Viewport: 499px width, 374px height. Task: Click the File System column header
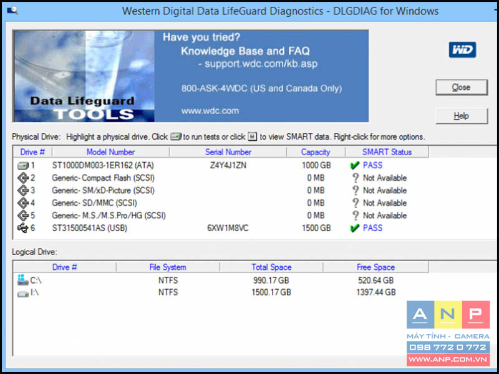point(168,267)
